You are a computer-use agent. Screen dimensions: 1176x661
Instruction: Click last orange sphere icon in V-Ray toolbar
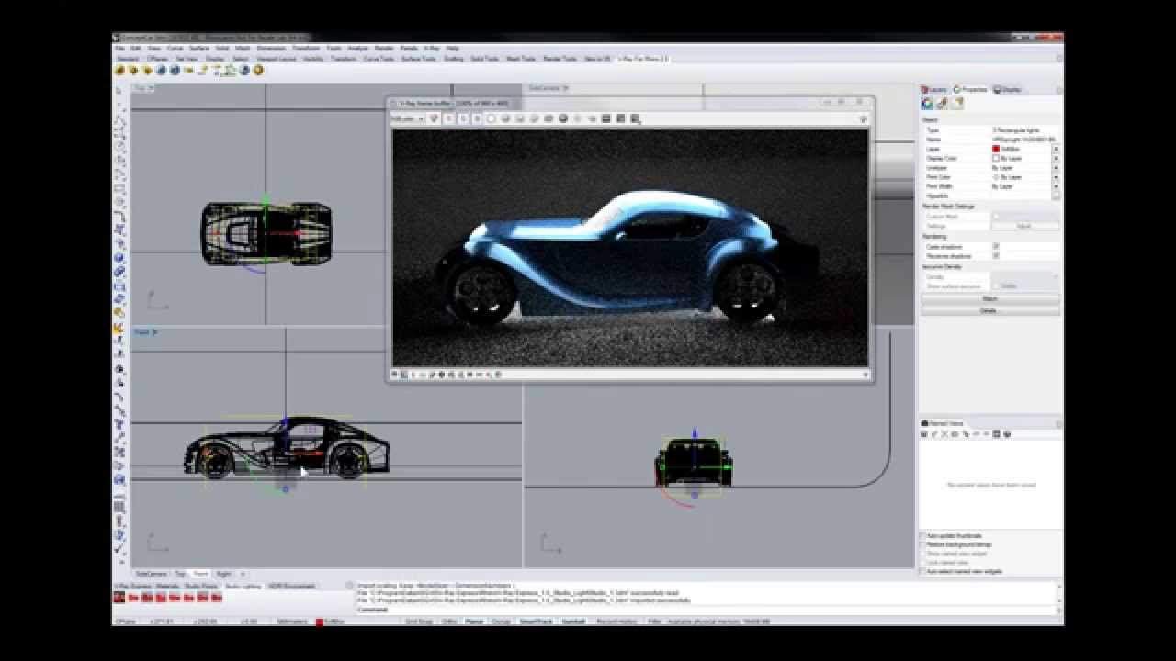click(x=258, y=70)
